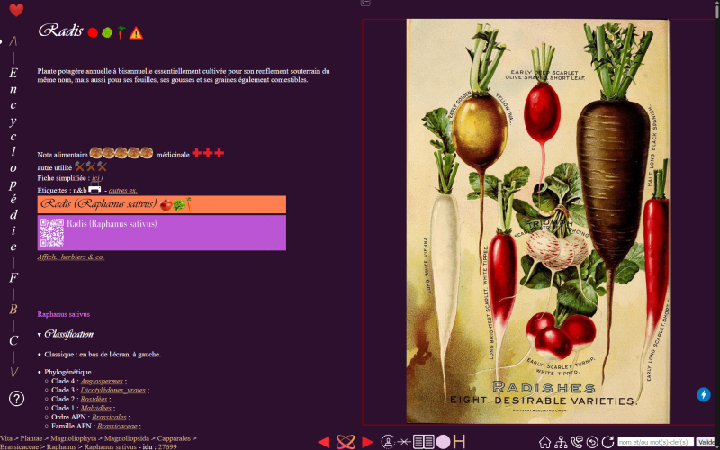Image resolution: width=720 pixels, height=450 pixels.
Task: Click the QR code on the purple label
Action: [51, 233]
